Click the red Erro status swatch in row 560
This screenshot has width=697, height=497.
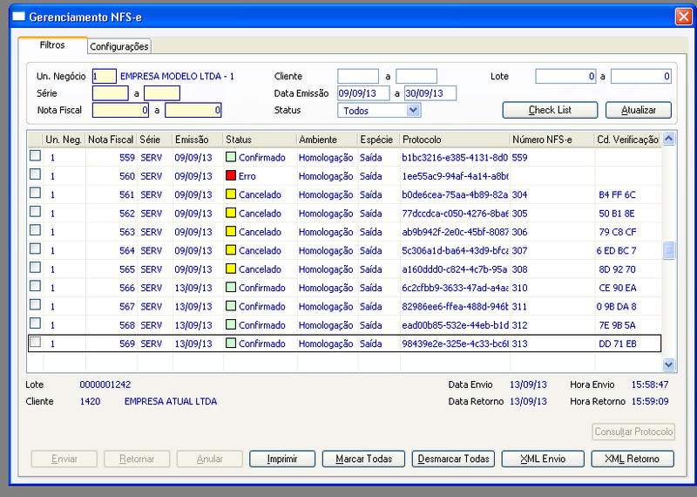tap(231, 175)
